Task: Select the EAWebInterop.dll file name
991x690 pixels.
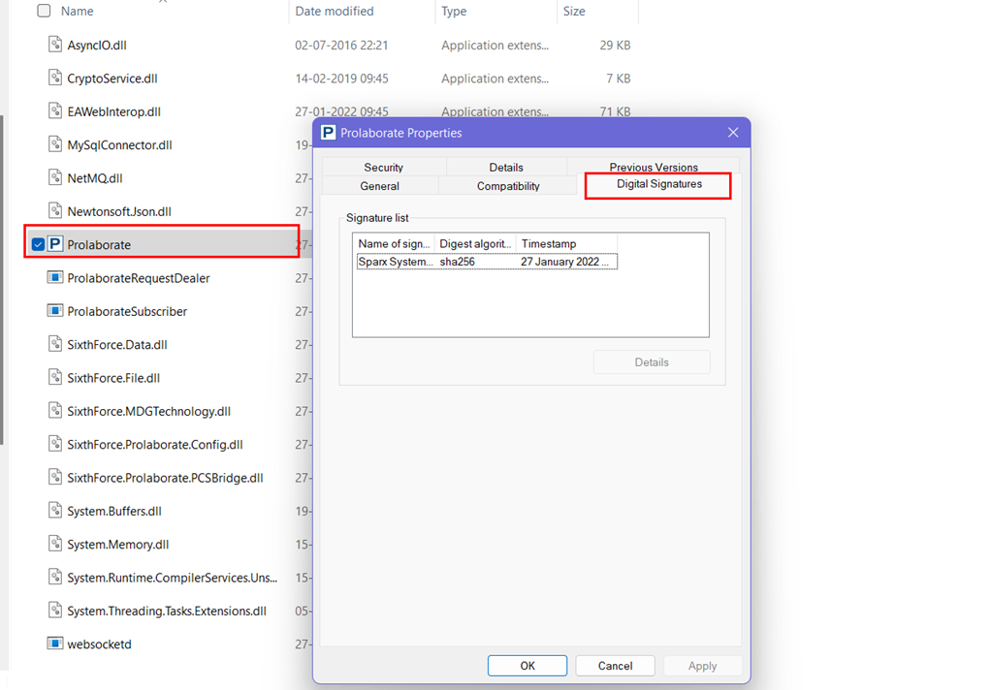Action: pyautogui.click(x=113, y=111)
